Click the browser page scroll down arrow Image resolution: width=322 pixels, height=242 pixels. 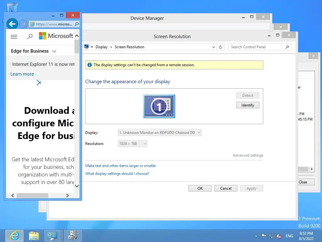coord(77,186)
